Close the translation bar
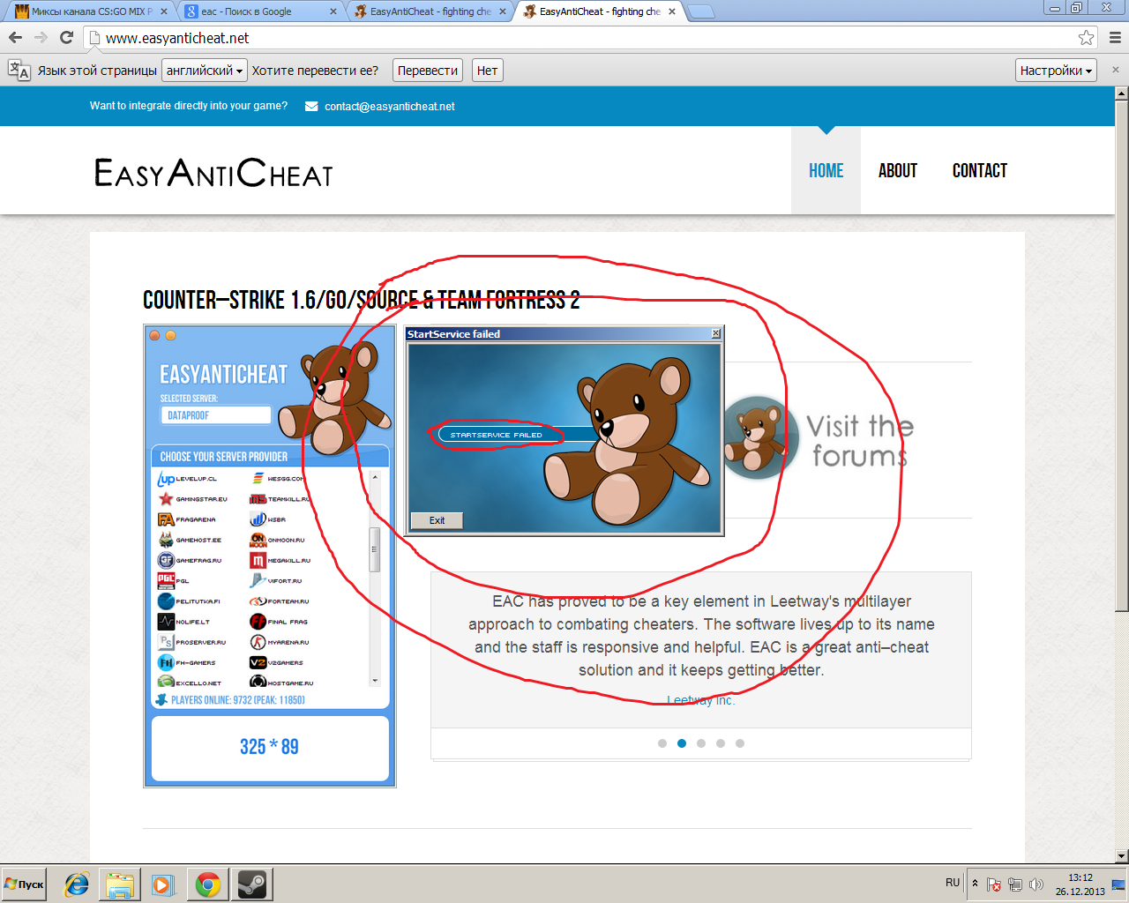 [x=1115, y=70]
